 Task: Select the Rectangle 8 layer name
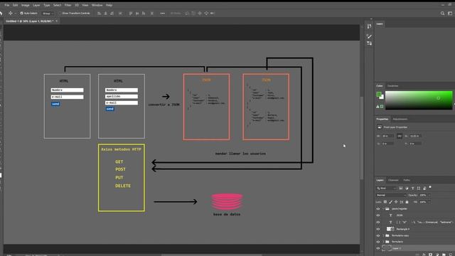coord(403,229)
